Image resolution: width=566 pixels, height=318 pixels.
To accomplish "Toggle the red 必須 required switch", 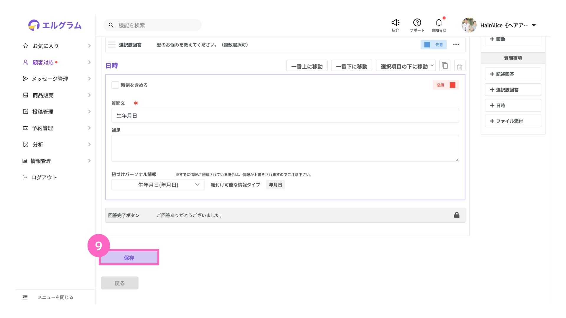I will 452,85.
